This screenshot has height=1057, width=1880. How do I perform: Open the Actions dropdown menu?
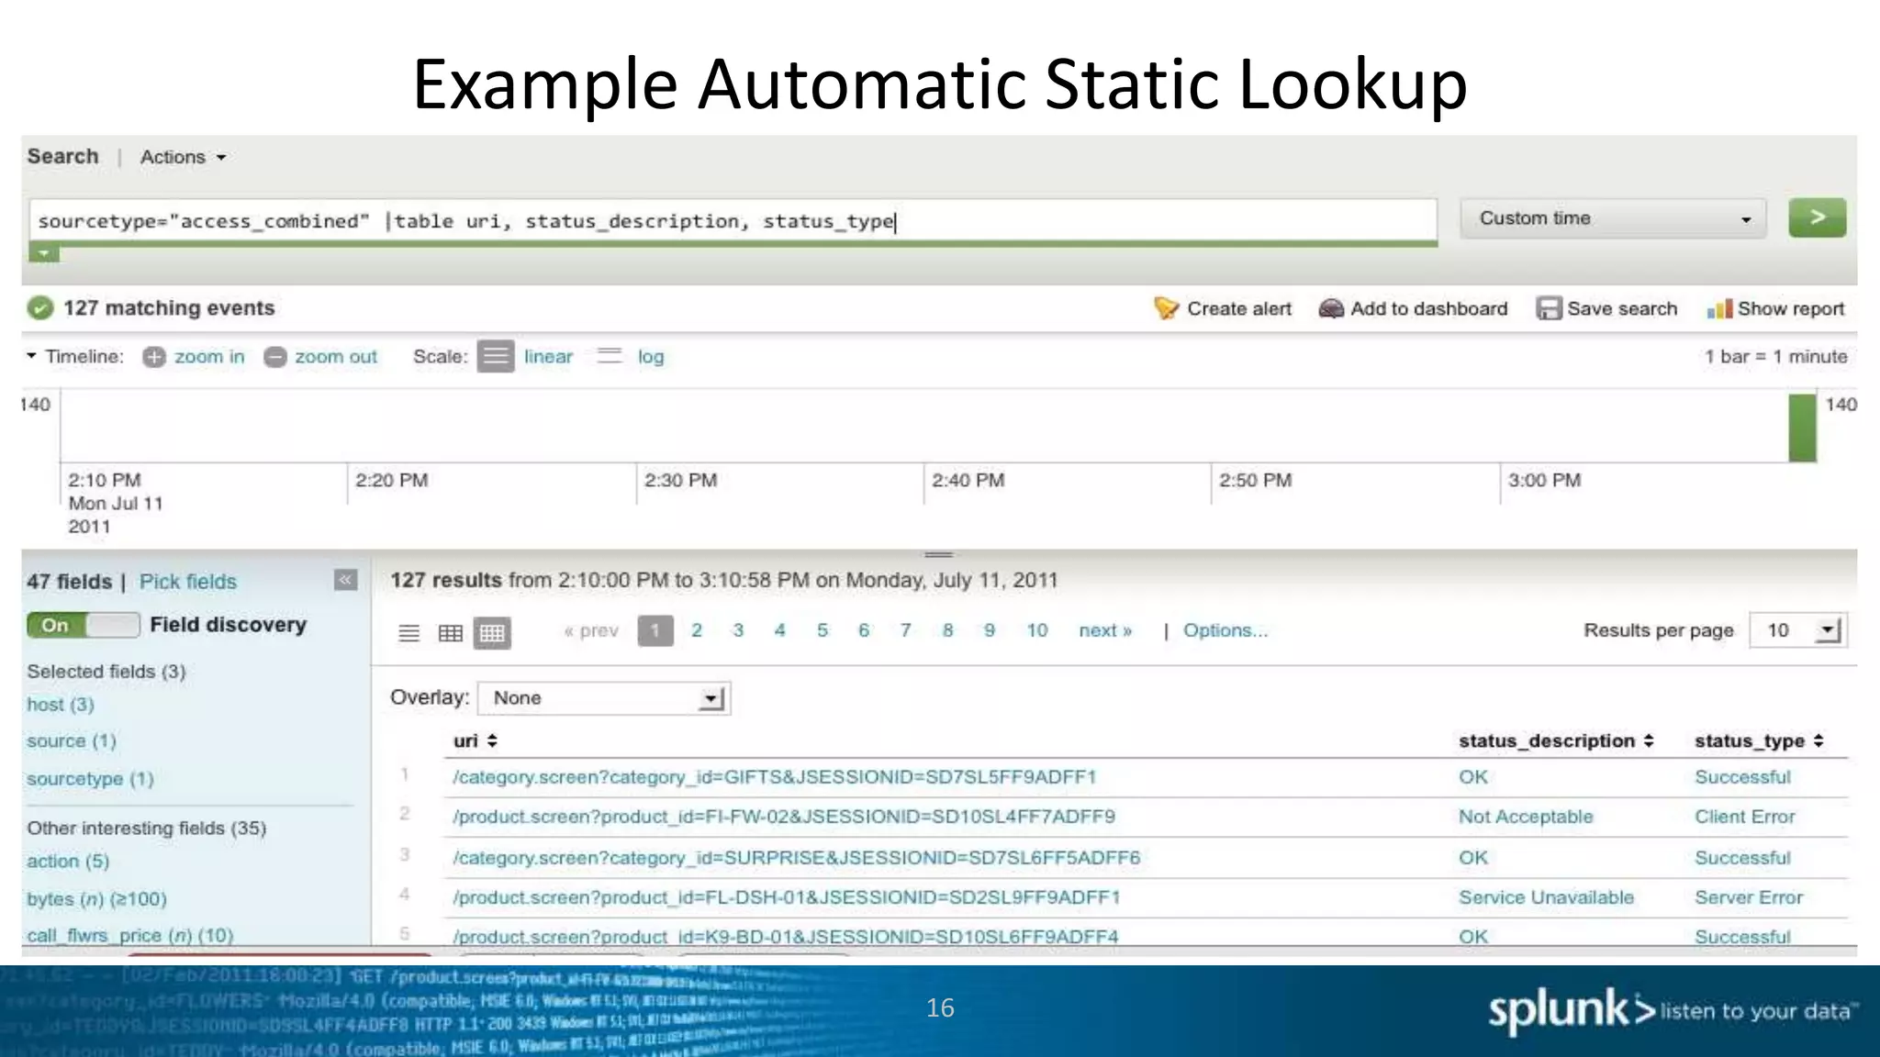point(183,157)
